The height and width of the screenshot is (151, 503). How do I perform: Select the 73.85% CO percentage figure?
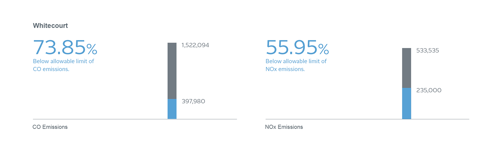click(x=65, y=48)
